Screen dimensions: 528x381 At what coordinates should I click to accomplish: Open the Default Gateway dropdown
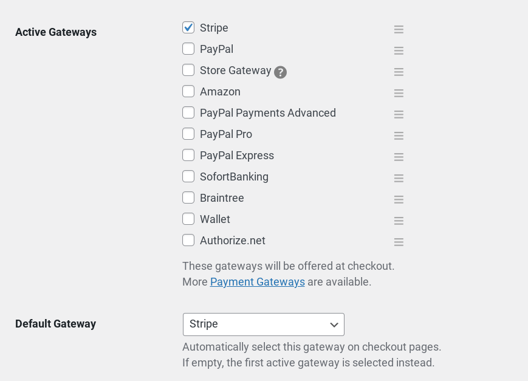[263, 324]
